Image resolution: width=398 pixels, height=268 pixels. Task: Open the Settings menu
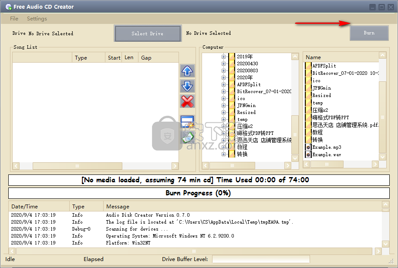coord(37,19)
